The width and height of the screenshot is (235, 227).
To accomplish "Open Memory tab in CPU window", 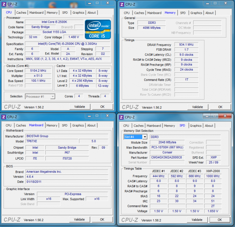I will [52, 13].
